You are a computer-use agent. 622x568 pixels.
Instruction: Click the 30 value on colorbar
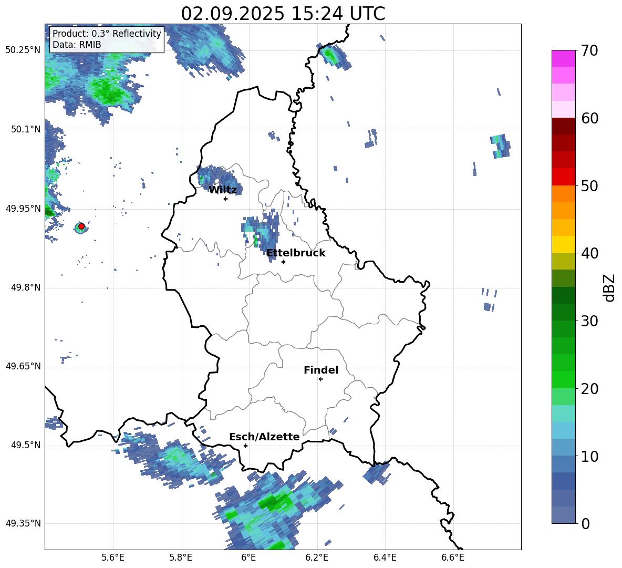[x=589, y=321]
